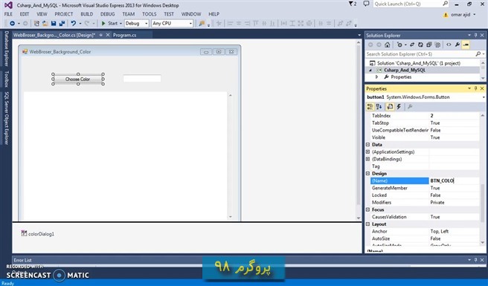Sort properties with the Alphabetical icon
488x286 pixels.
(x=379, y=107)
